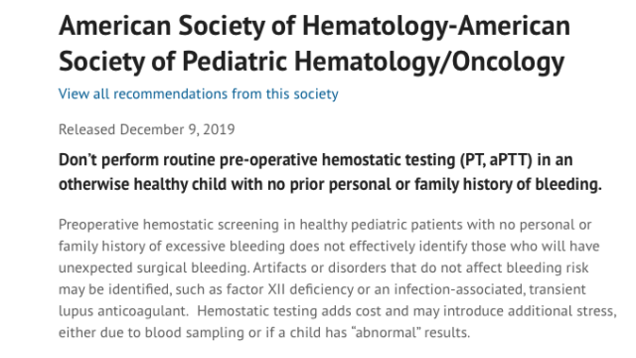Click the 'Society of Pediatric Hematology/Oncology' heading line
The height and width of the screenshot is (358, 636).
point(311,62)
